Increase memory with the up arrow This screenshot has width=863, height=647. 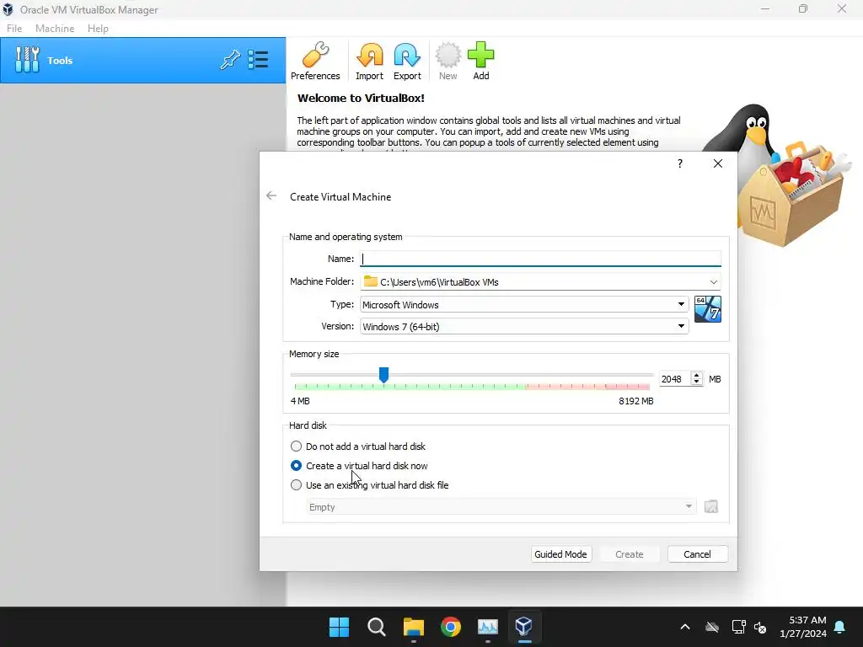click(697, 375)
